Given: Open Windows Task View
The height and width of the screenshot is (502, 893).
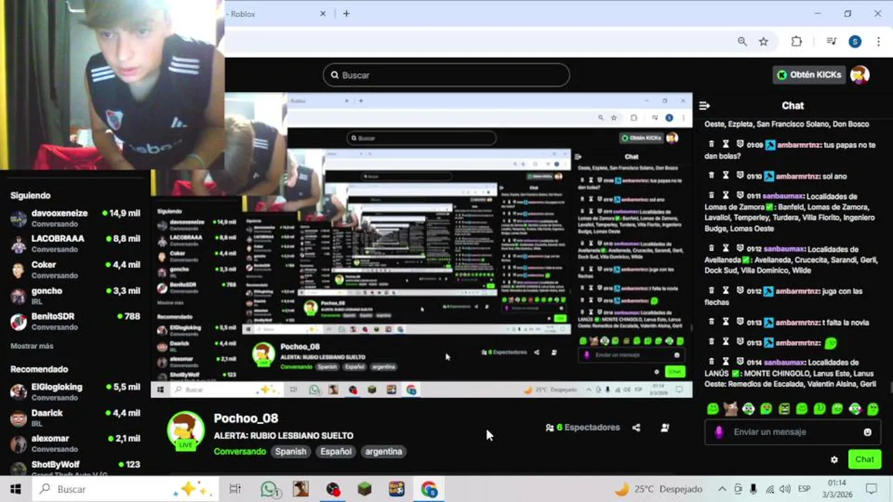Looking at the screenshot, I should 235,489.
